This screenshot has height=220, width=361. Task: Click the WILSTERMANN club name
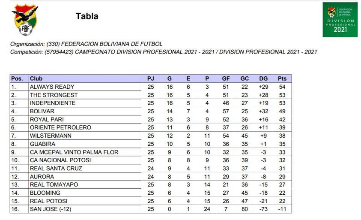(51, 136)
